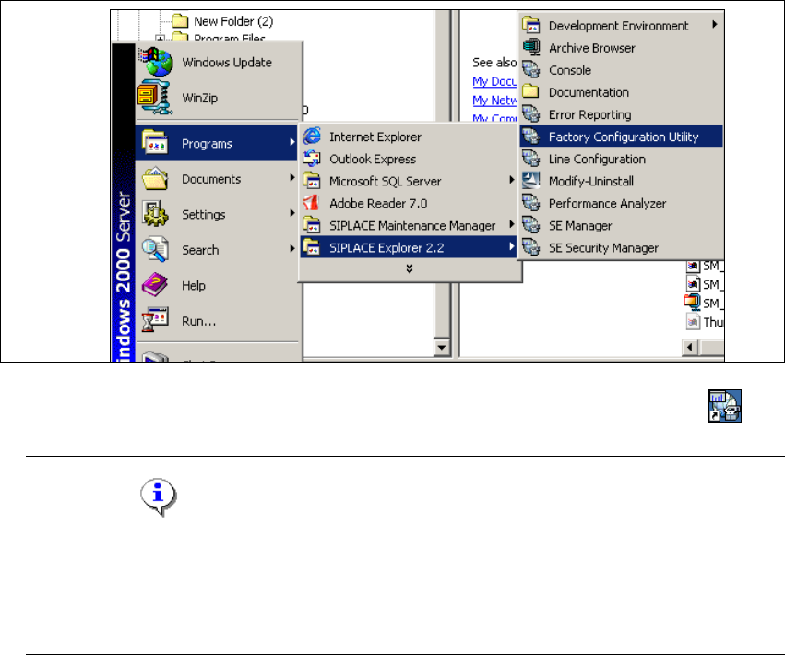Select the WinZip menu entry
The height and width of the screenshot is (655, 785).
point(218,98)
